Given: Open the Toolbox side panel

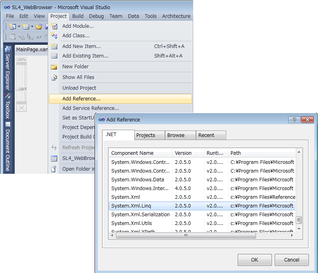Looking at the screenshot, I should coord(8,106).
